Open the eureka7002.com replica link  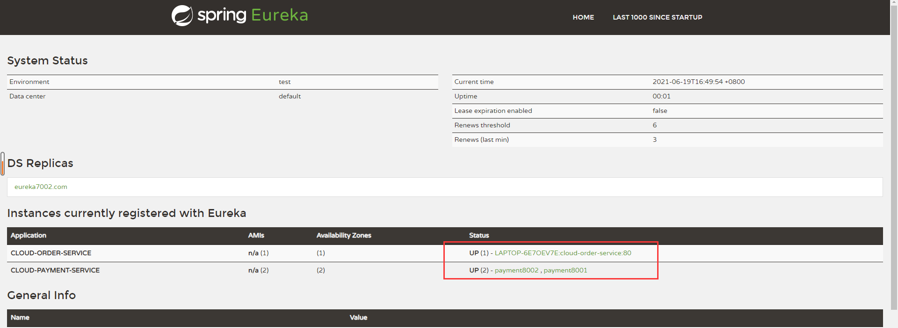(x=41, y=187)
